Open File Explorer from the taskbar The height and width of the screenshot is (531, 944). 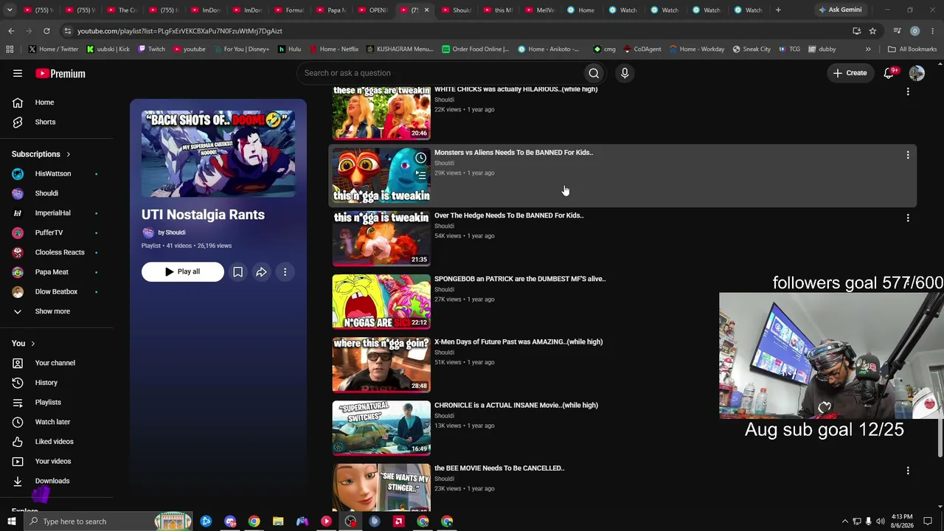(278, 521)
